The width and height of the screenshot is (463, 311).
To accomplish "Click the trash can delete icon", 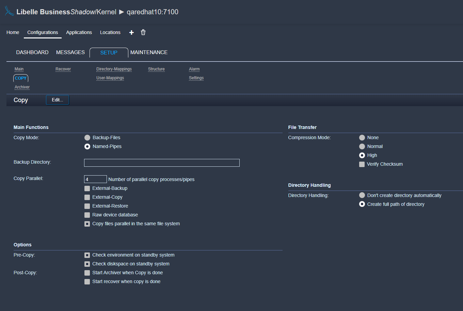I will (x=143, y=32).
